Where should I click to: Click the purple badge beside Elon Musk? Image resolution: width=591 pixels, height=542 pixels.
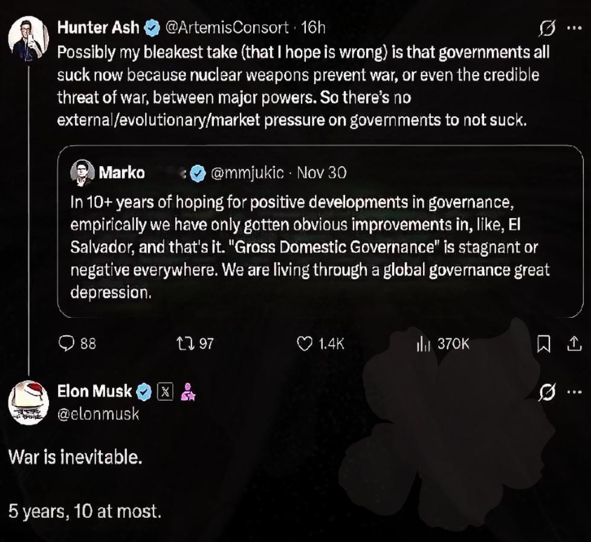pos(188,392)
